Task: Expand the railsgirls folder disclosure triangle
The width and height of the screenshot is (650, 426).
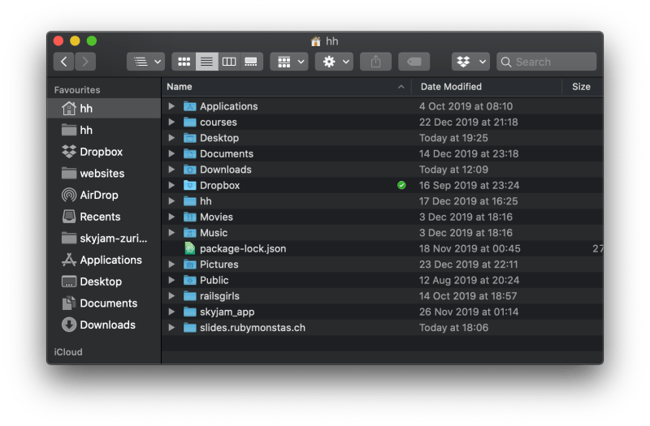Action: pos(171,296)
